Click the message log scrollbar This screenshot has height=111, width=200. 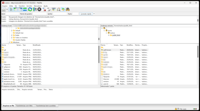(198, 20)
